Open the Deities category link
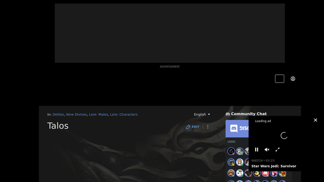The height and width of the screenshot is (182, 324). pyautogui.click(x=58, y=115)
